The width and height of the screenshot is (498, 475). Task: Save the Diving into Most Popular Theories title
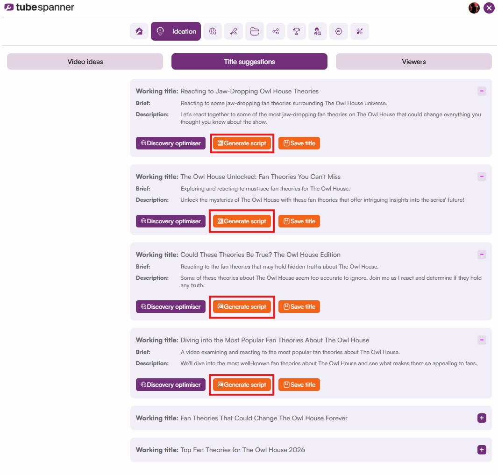tap(299, 385)
